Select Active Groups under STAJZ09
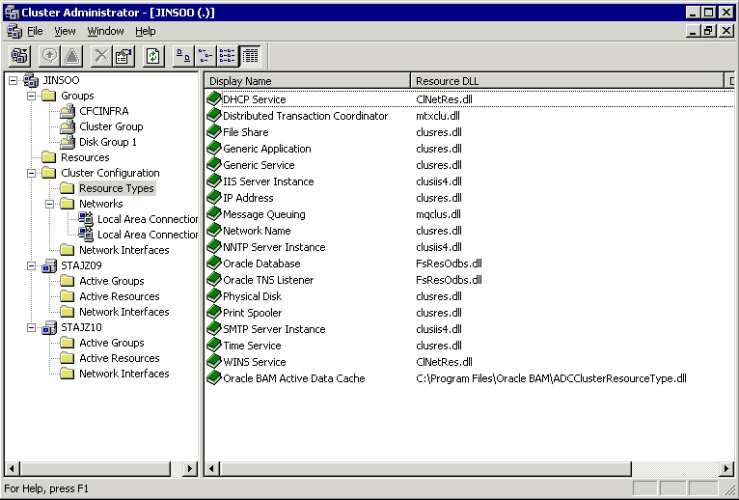Viewport: 739px width, 500px height. 112,281
